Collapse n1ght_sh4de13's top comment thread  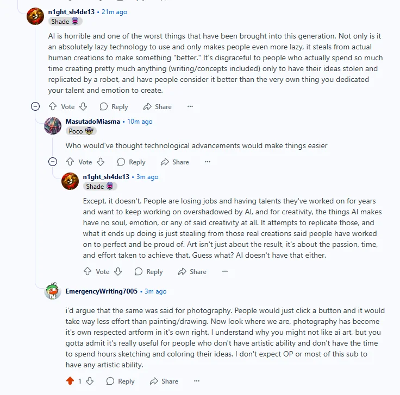tap(35, 106)
